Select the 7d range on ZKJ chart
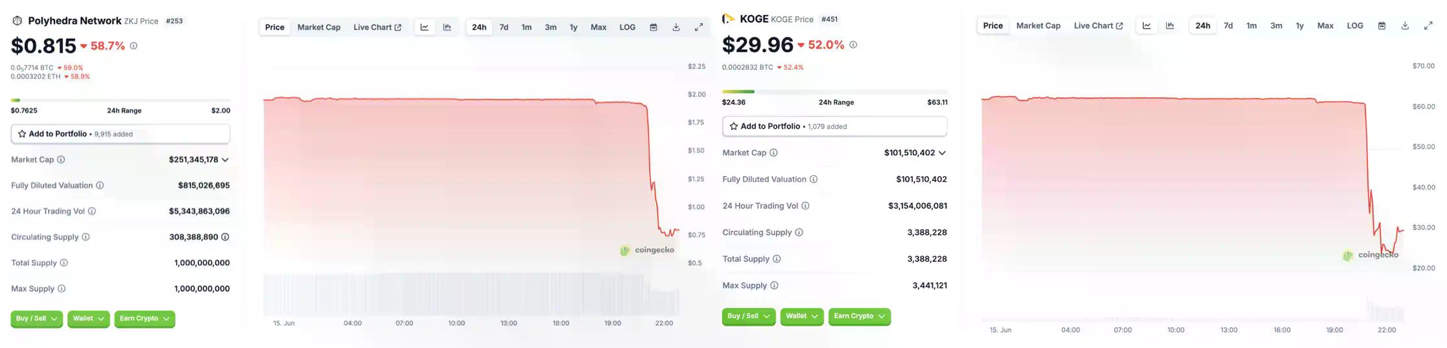This screenshot has height=348, width=1447. pyautogui.click(x=504, y=27)
